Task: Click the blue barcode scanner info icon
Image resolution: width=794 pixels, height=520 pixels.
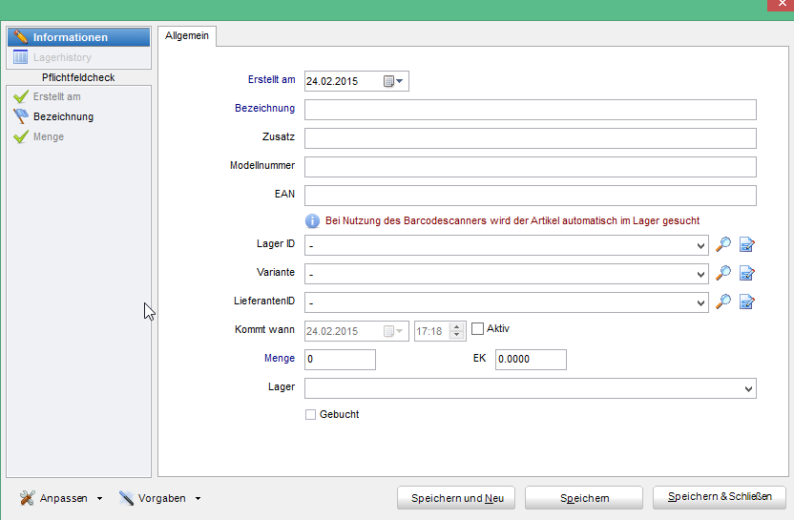Action: point(312,220)
